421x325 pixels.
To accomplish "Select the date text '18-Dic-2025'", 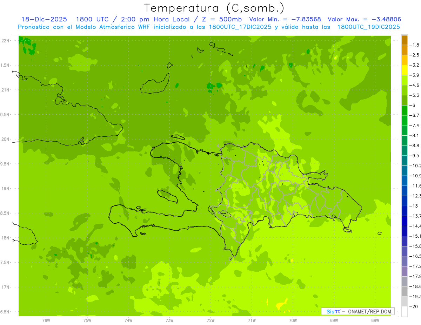I will click(x=44, y=20).
